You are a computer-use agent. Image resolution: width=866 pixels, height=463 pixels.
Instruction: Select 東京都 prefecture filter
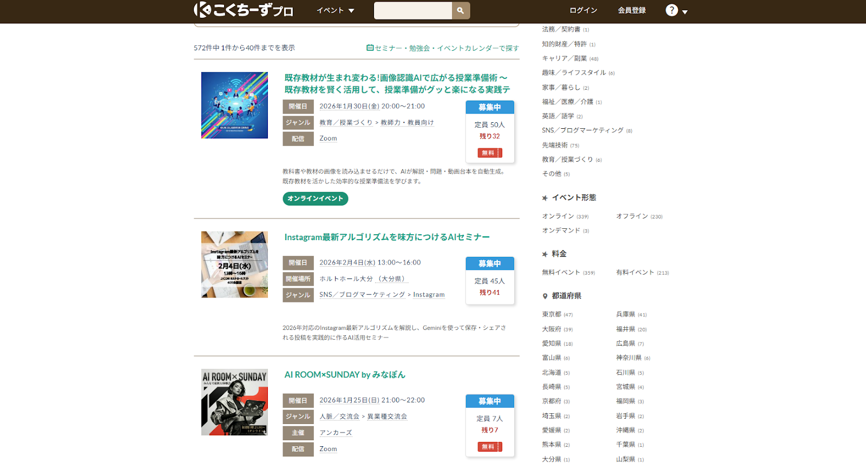coord(552,314)
